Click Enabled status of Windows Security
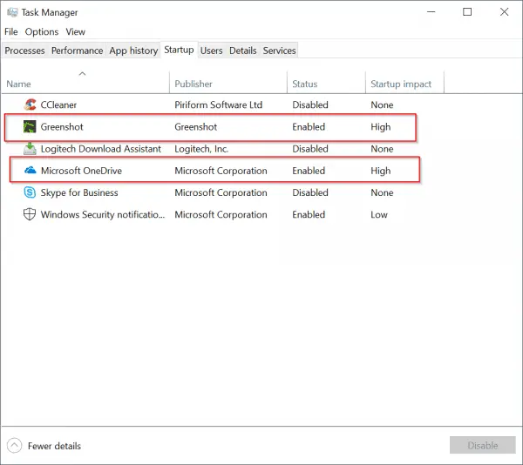 (x=309, y=214)
